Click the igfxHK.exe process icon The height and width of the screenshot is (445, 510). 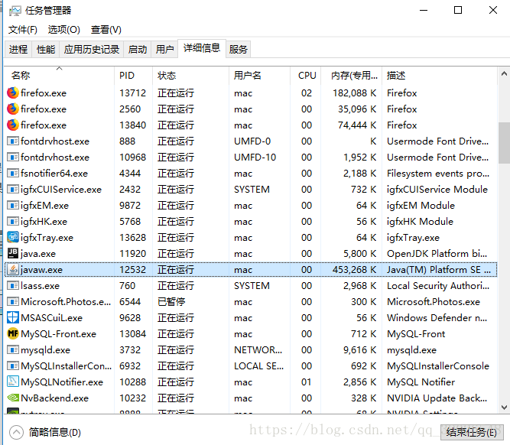pos(13,222)
